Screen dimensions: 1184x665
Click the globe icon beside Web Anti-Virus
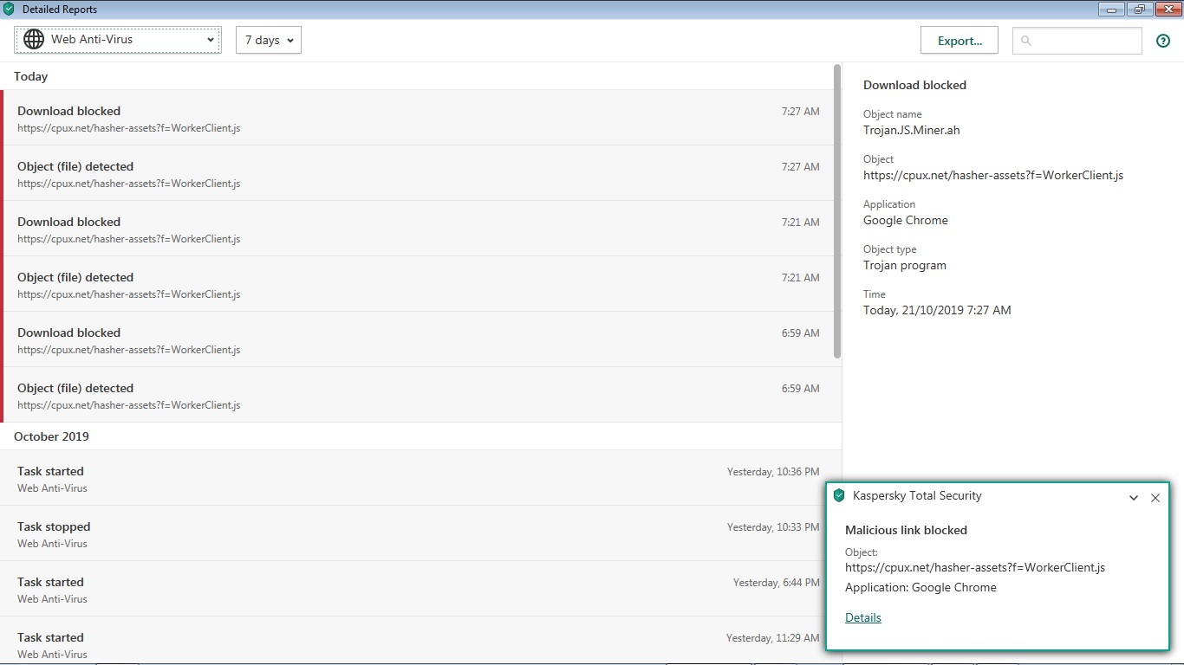[x=34, y=40]
